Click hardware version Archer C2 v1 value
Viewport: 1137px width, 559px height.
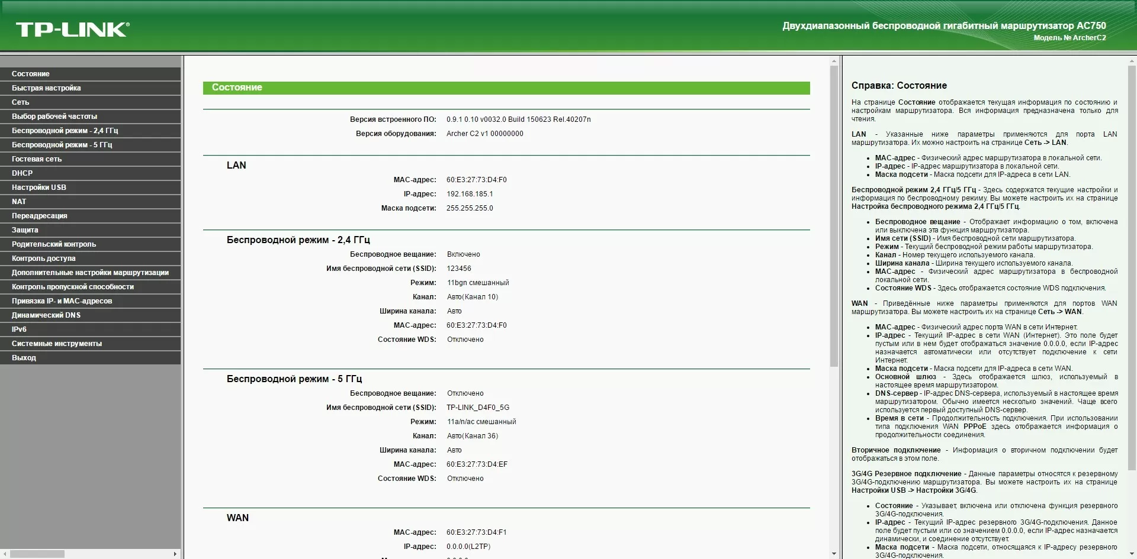click(x=484, y=134)
